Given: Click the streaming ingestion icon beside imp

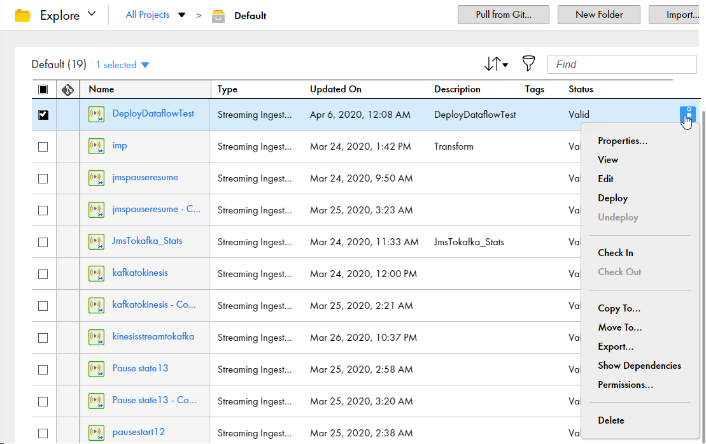Looking at the screenshot, I should (96, 146).
